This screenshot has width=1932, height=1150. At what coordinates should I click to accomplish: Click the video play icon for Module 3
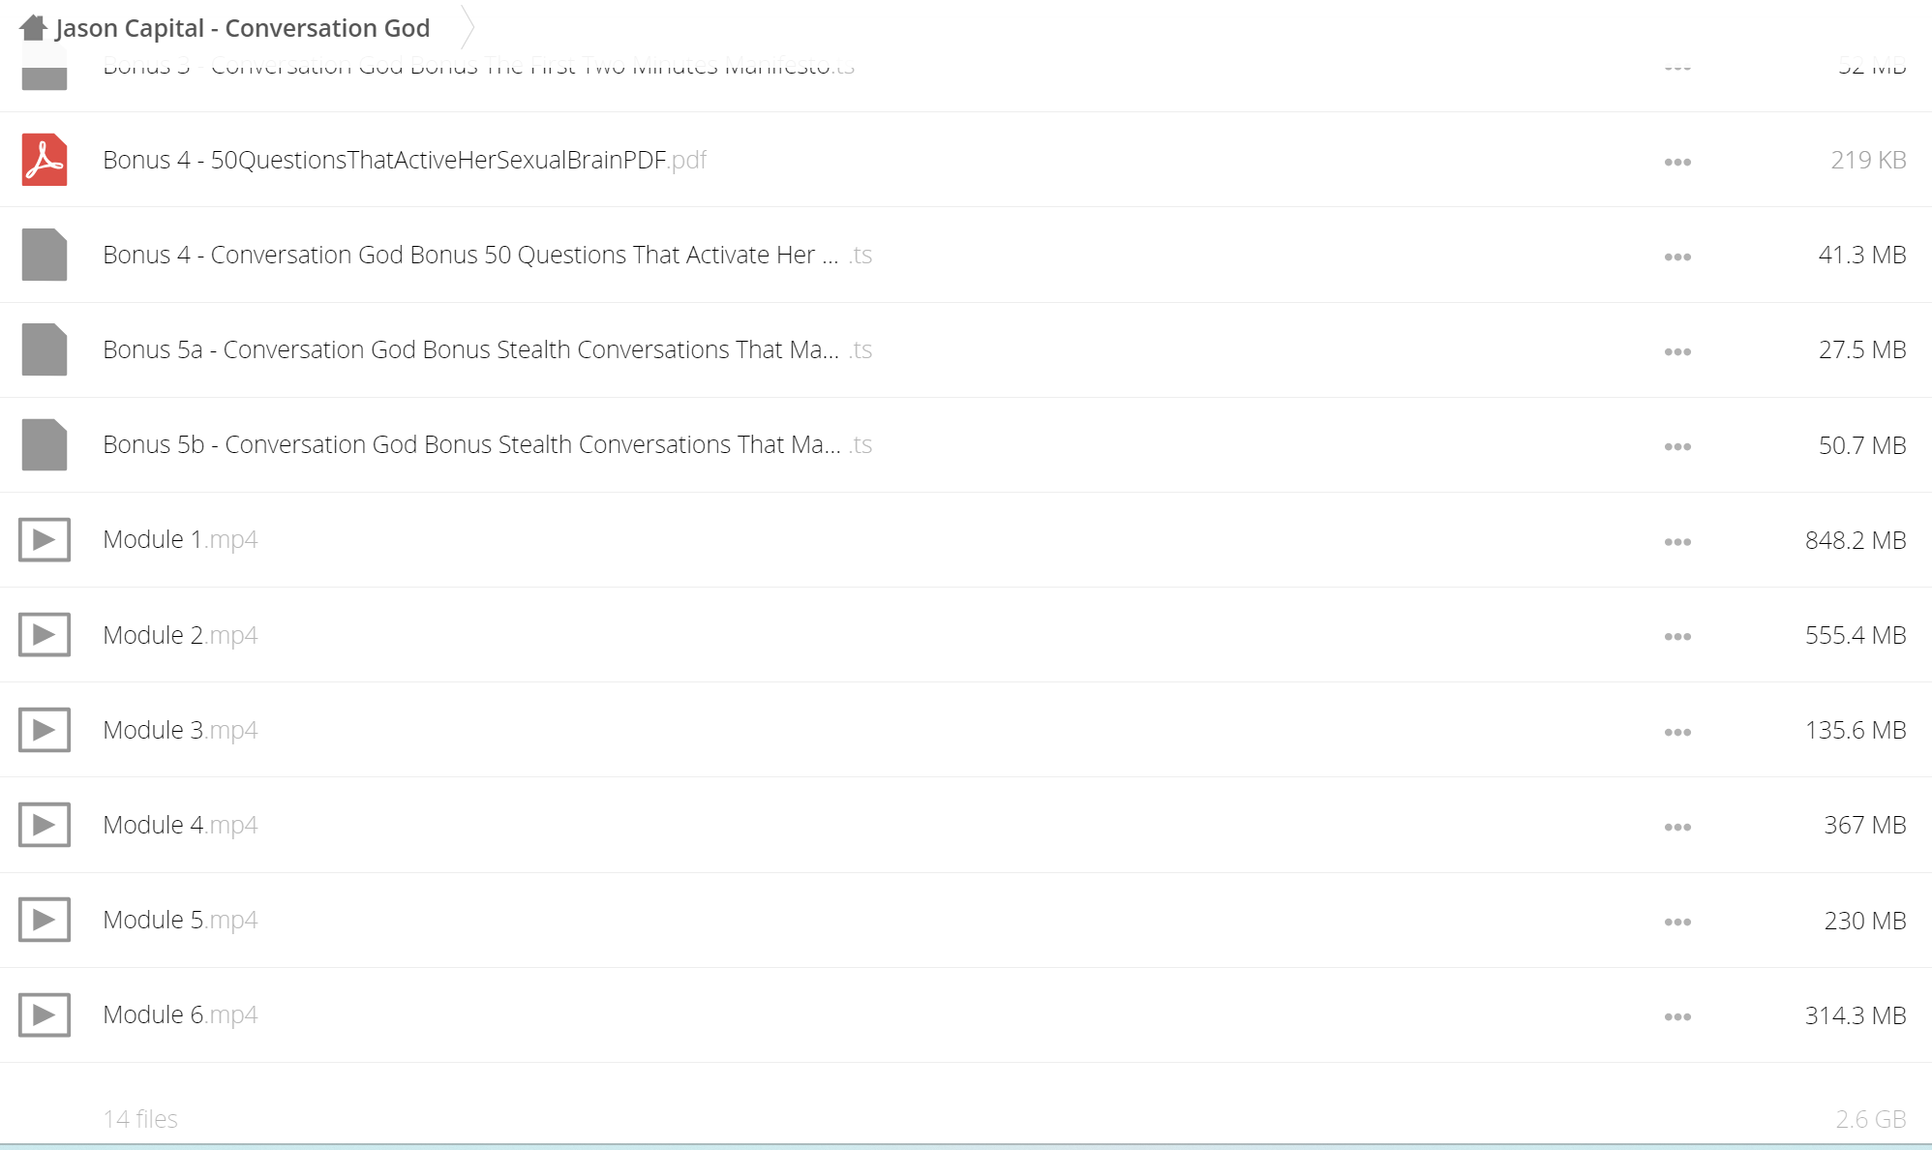click(45, 729)
